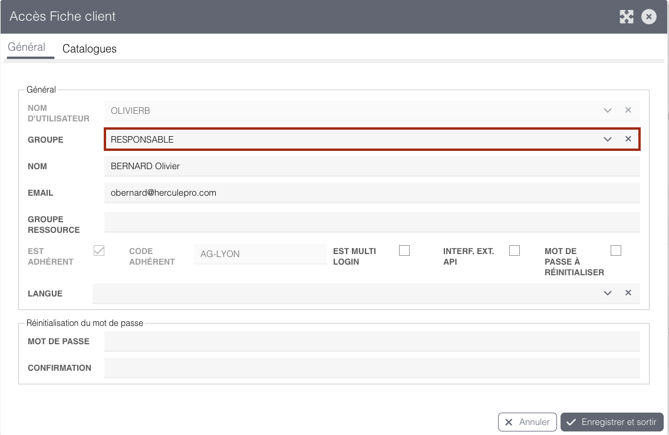Click the RESPONSABLE group value
Image resolution: width=669 pixels, height=435 pixels.
[x=142, y=140]
